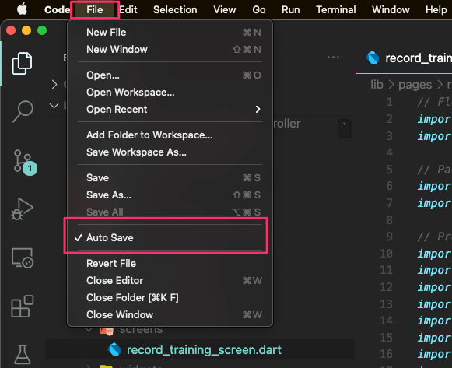
Task: Choose Add Folder to Workspace...
Action: click(170, 135)
